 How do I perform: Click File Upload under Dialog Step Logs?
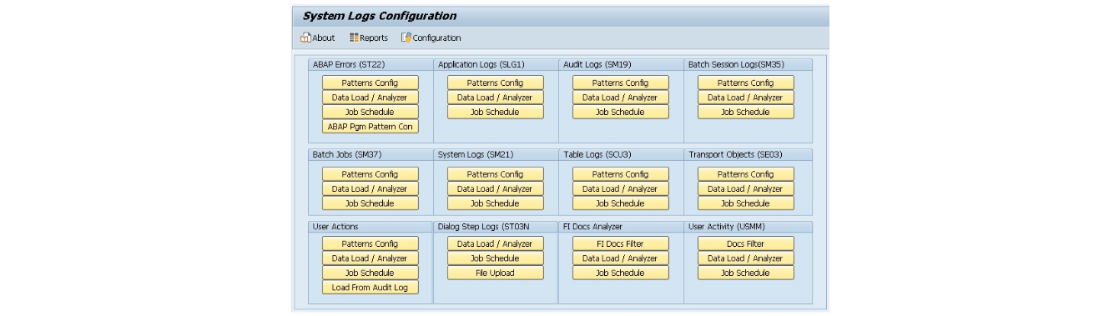[496, 273]
